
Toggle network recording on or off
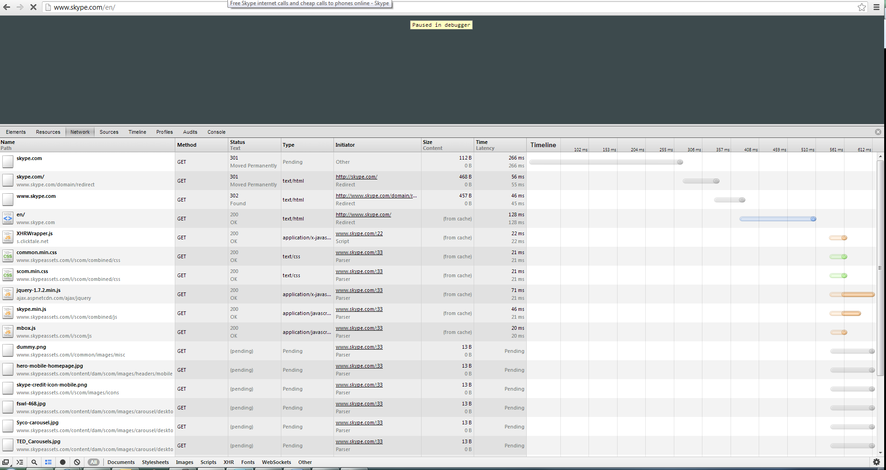[63, 462]
